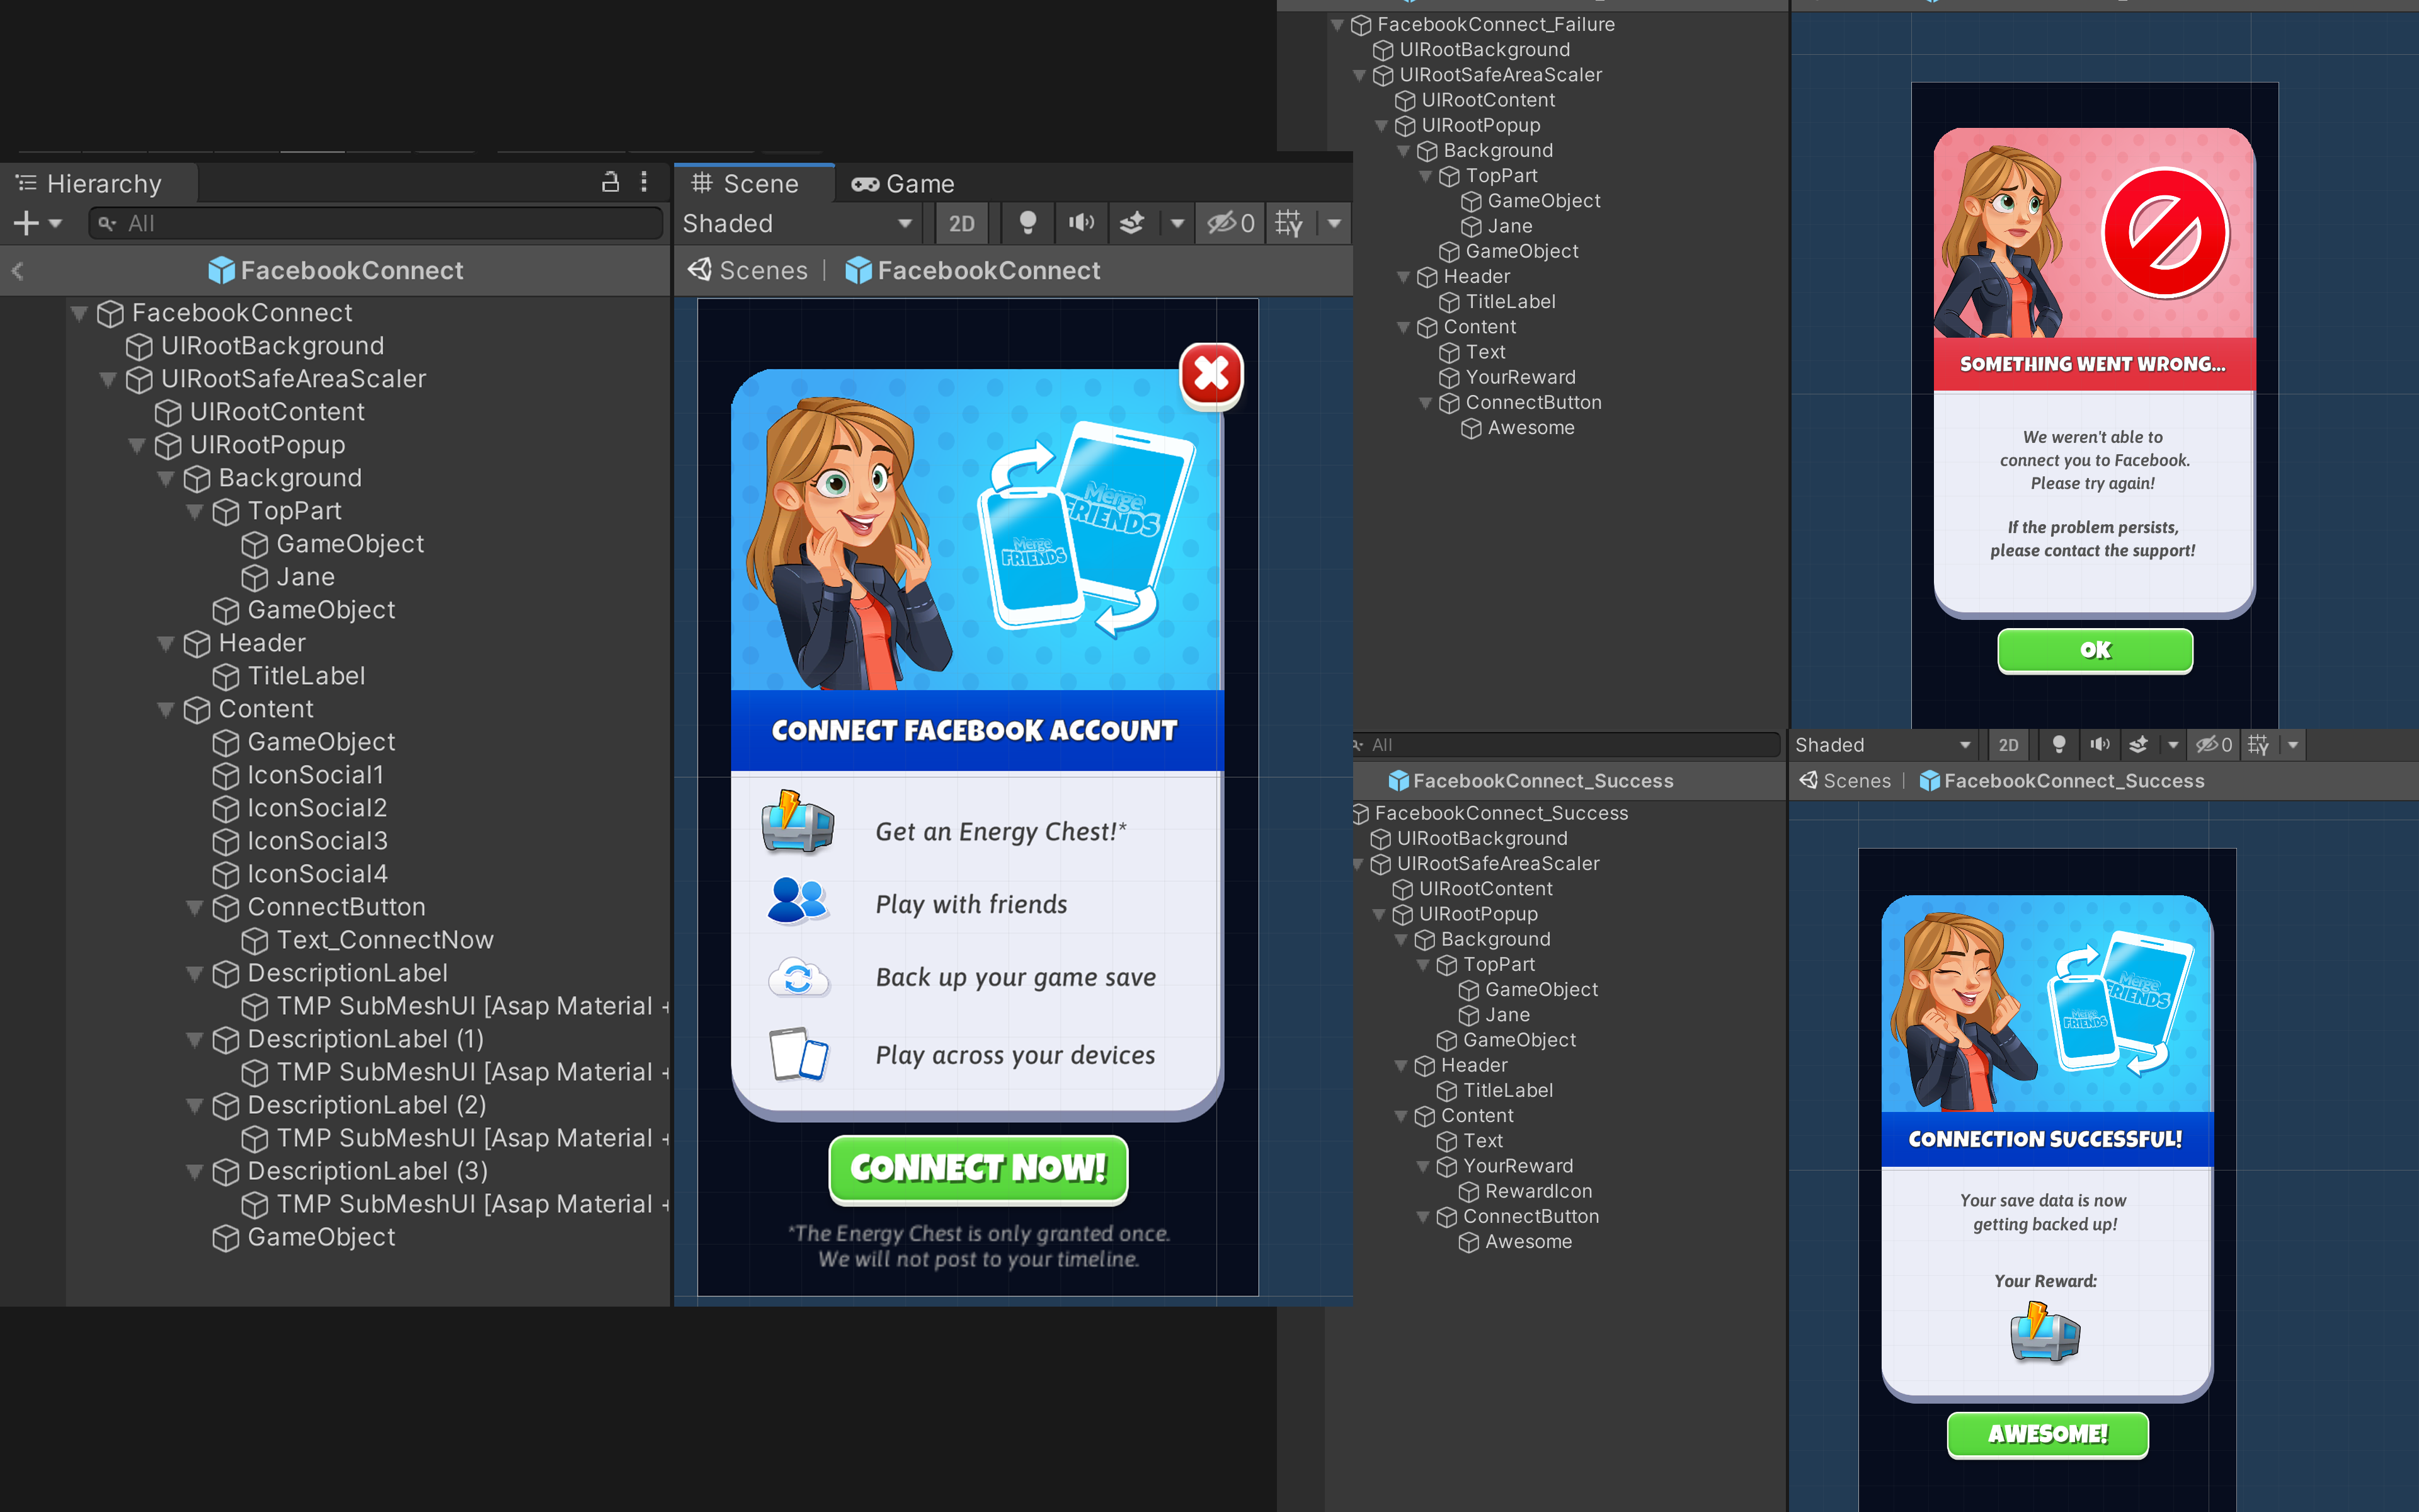Viewport: 2419px width, 1512px height.
Task: Collapse DescriptionLabel (2) node
Action: (x=196, y=1105)
